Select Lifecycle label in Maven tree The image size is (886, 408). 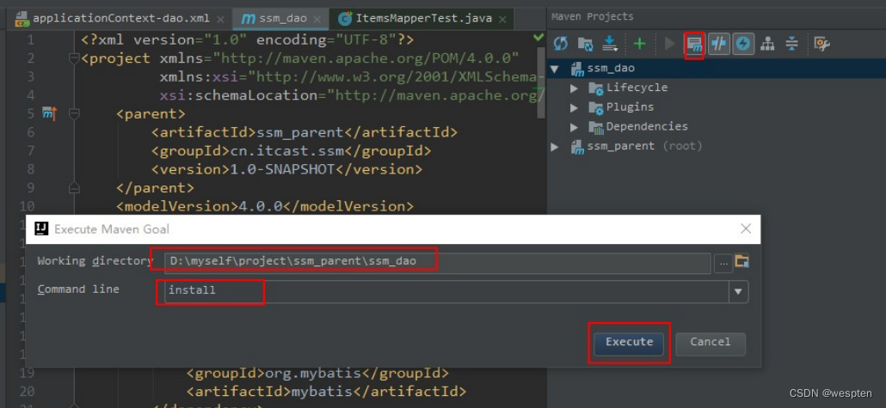coord(637,88)
